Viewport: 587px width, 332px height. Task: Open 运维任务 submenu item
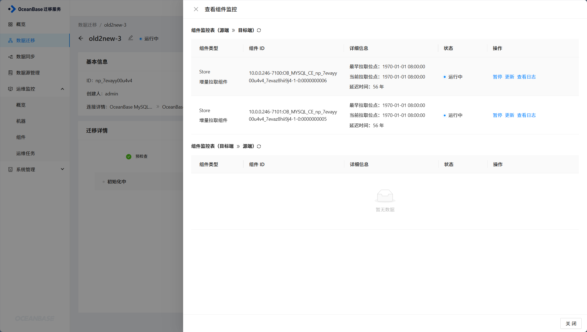point(26,153)
